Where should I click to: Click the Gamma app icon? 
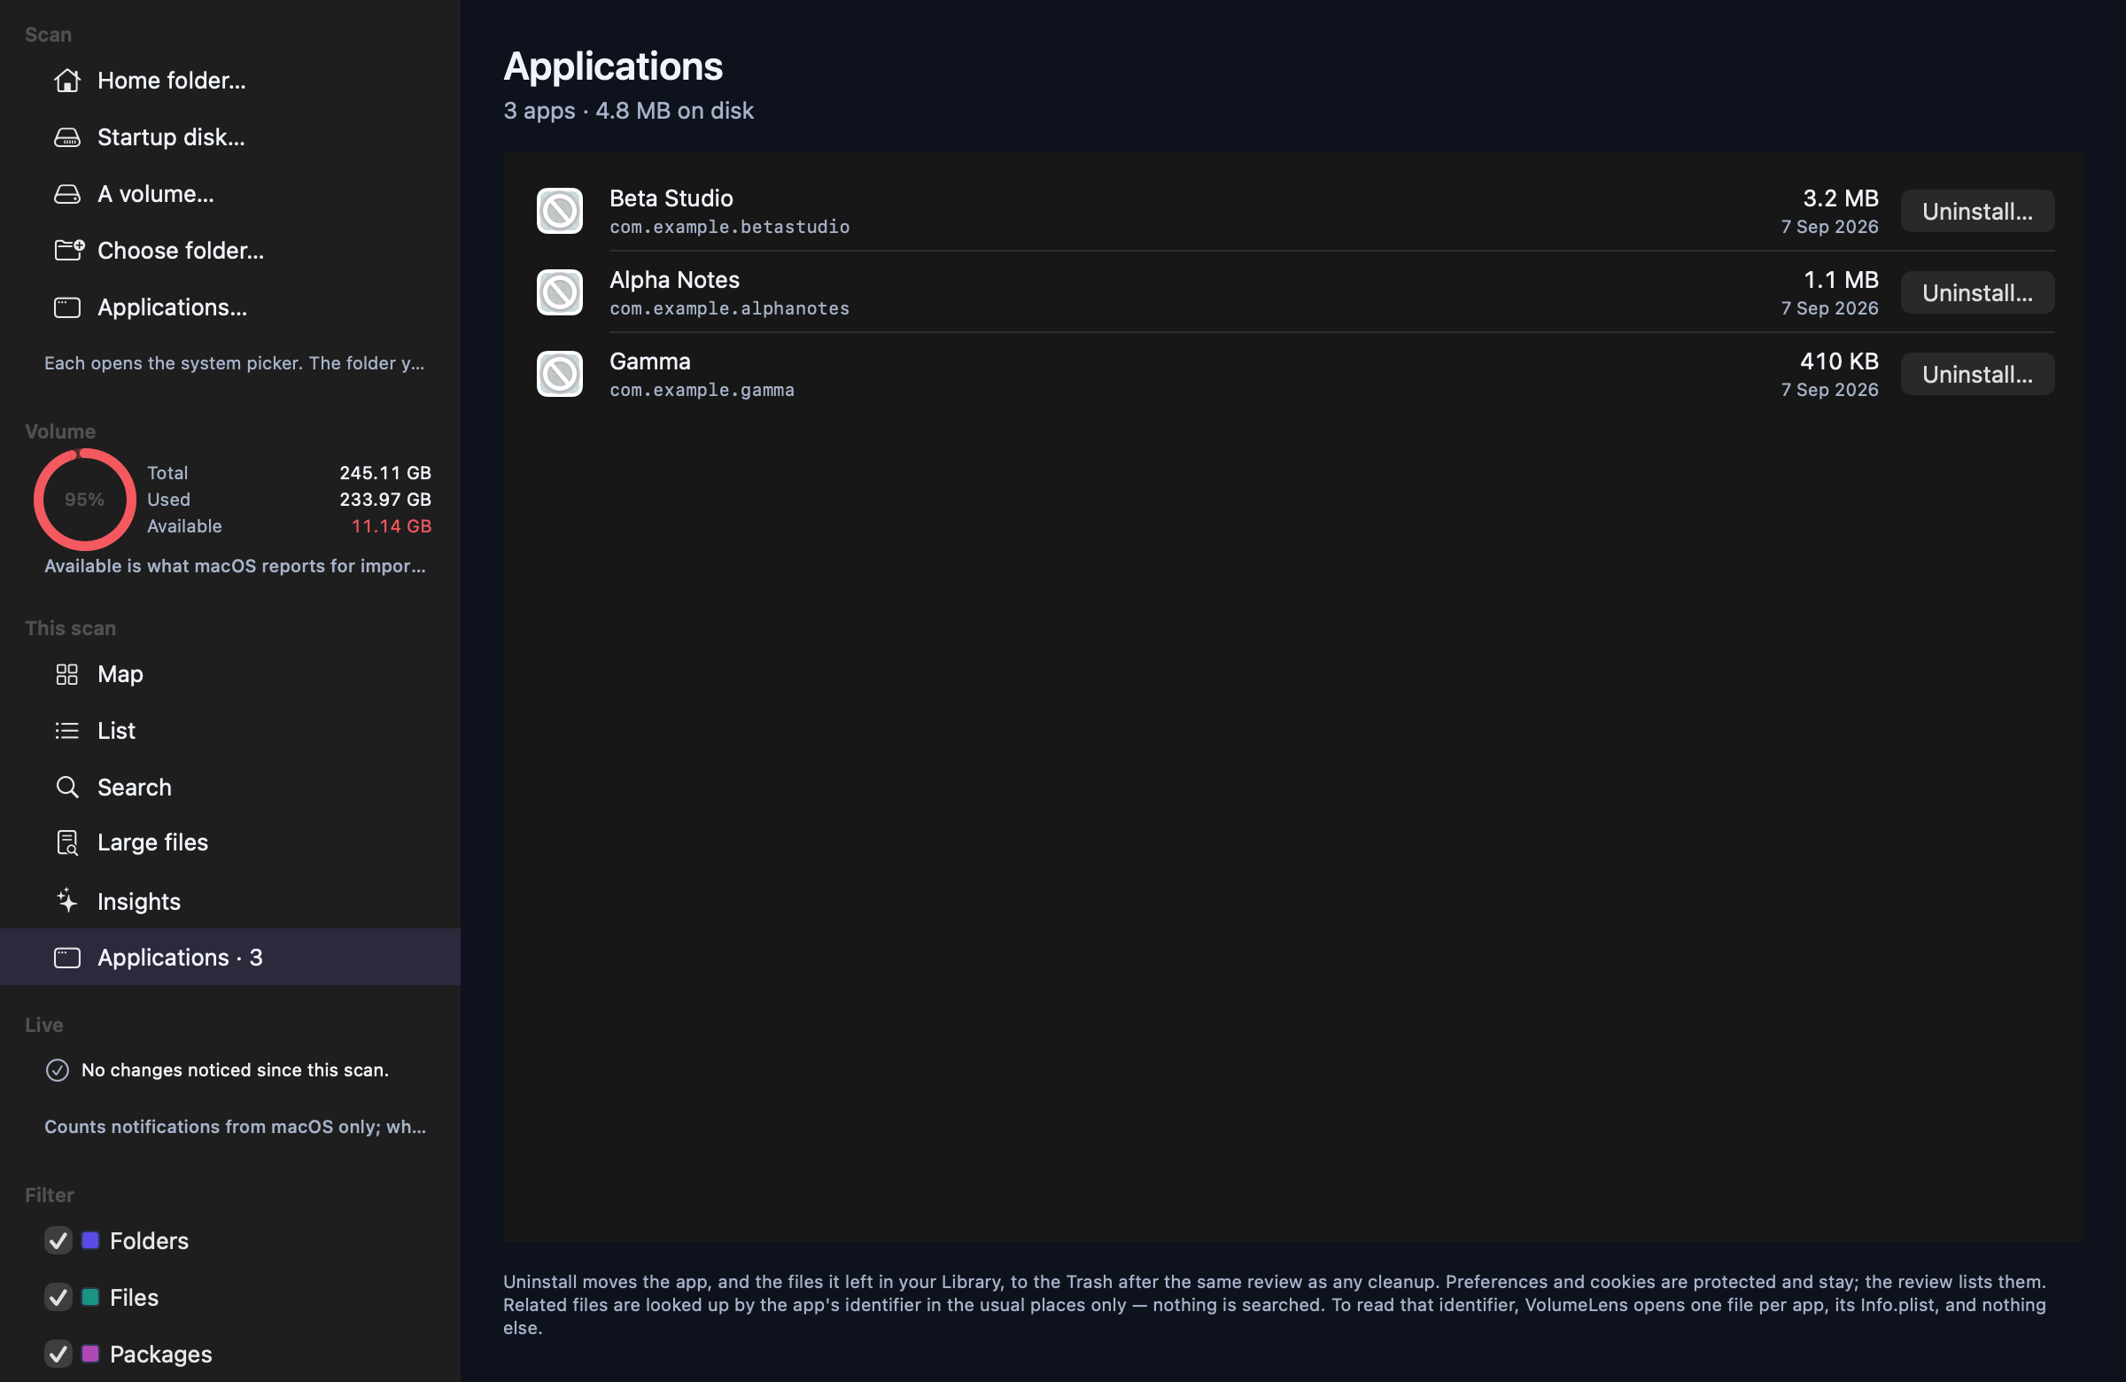(x=560, y=374)
